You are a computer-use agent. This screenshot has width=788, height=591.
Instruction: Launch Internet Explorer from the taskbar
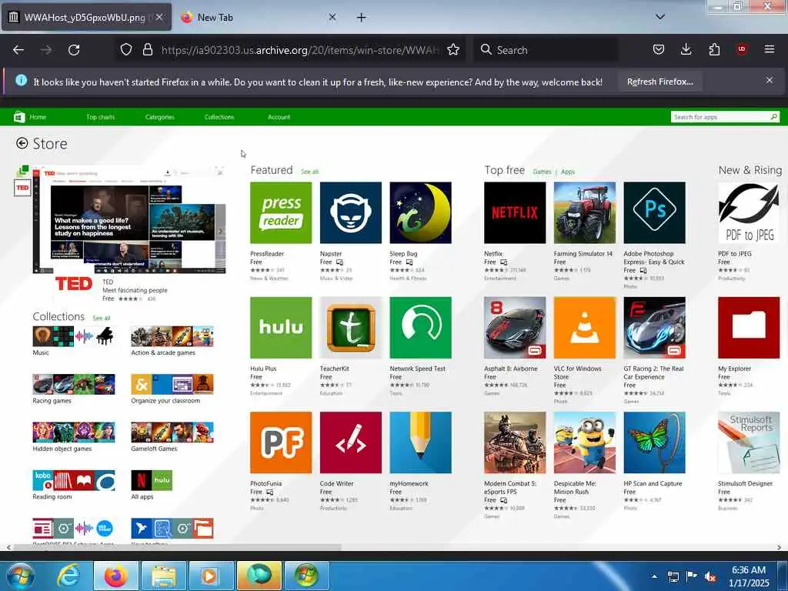(68, 576)
